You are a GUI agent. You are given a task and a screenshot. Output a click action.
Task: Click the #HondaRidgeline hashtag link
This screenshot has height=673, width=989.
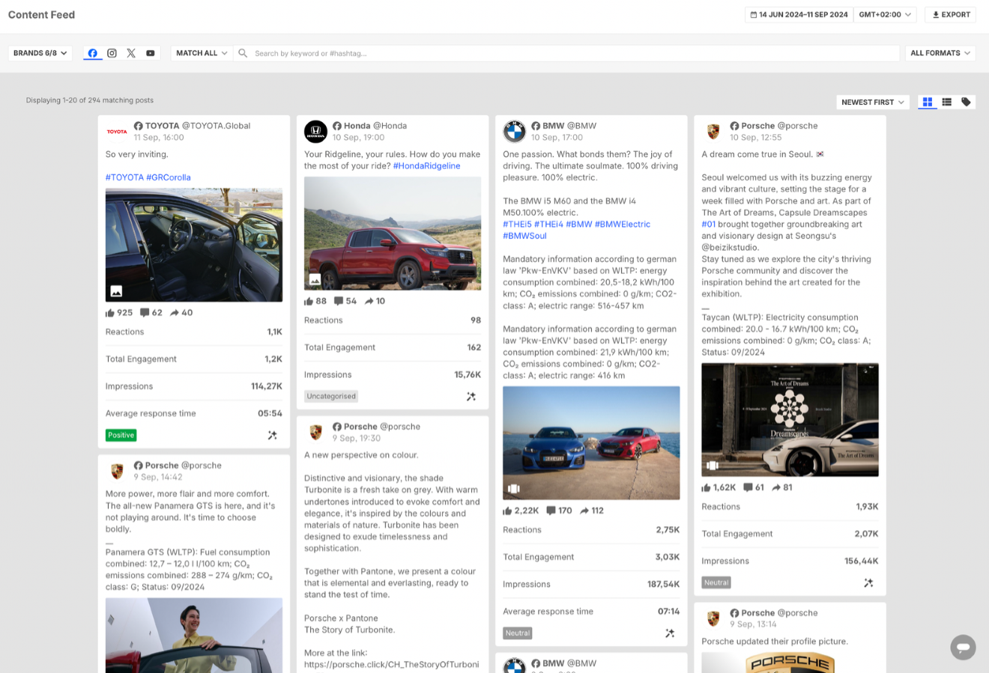coord(426,166)
